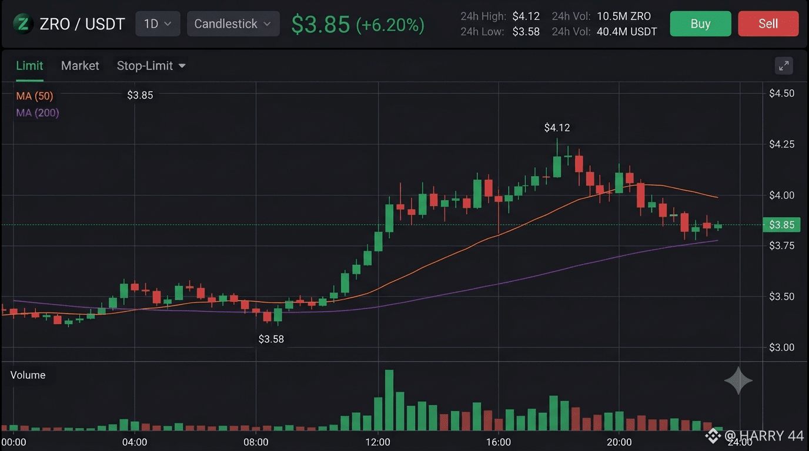
Task: Click the $3.50 price axis label
Action: pyautogui.click(x=782, y=297)
